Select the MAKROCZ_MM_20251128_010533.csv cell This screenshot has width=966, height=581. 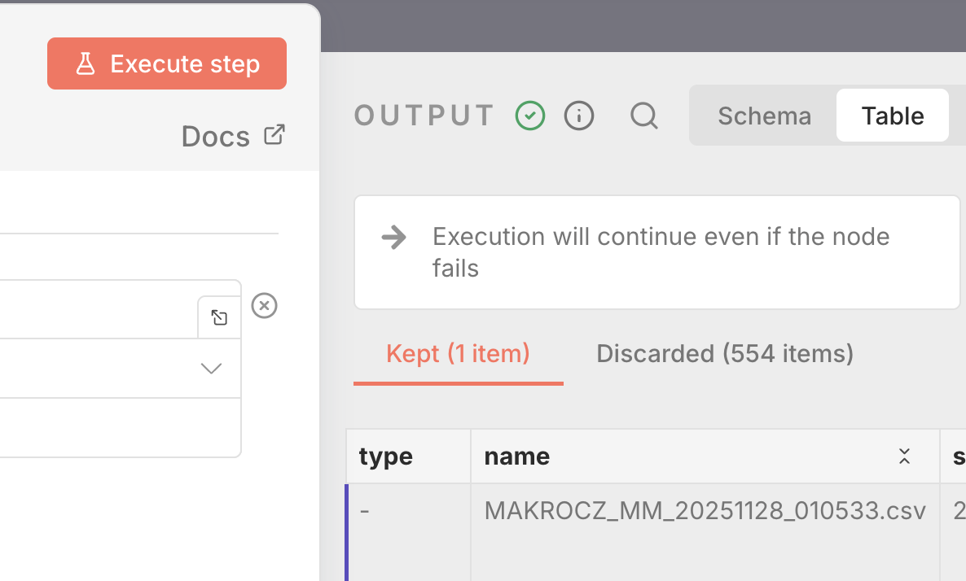[x=705, y=511]
